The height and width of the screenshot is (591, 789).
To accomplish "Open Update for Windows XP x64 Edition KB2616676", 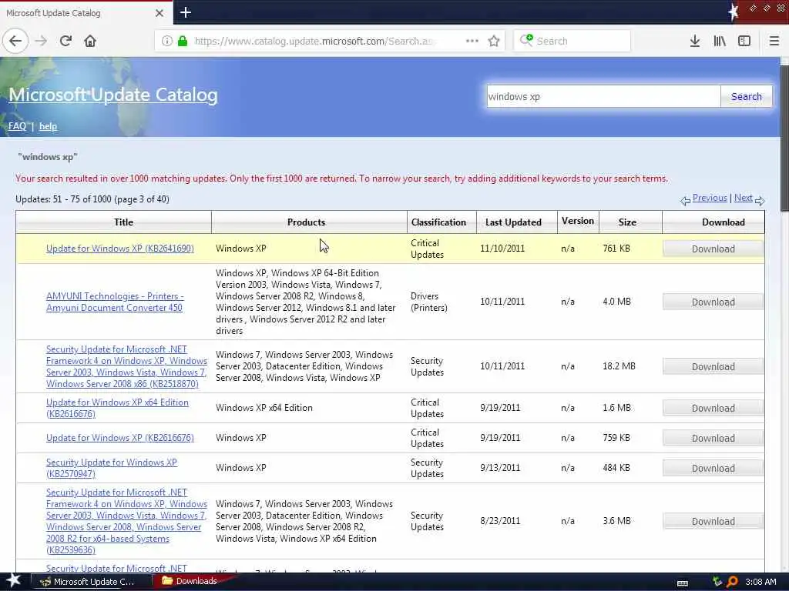I will (x=117, y=408).
